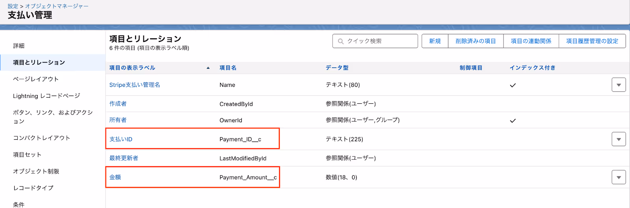Click the Payment_ID__c field name cell
The width and height of the screenshot is (630, 208).
pos(241,139)
